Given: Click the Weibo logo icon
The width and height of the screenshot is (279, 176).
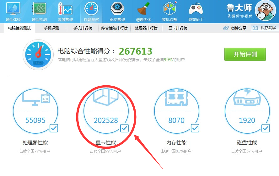Looking at the screenshot, I should point(226,28).
